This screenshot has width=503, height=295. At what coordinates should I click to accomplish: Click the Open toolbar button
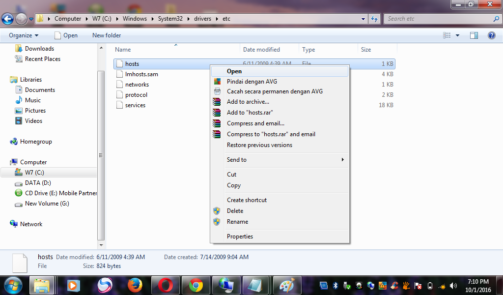pos(66,35)
